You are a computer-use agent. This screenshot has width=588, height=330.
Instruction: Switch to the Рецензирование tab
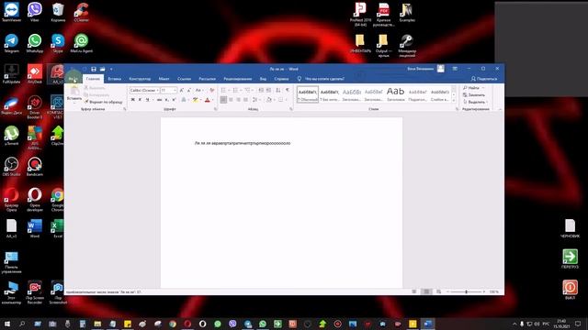coord(238,79)
